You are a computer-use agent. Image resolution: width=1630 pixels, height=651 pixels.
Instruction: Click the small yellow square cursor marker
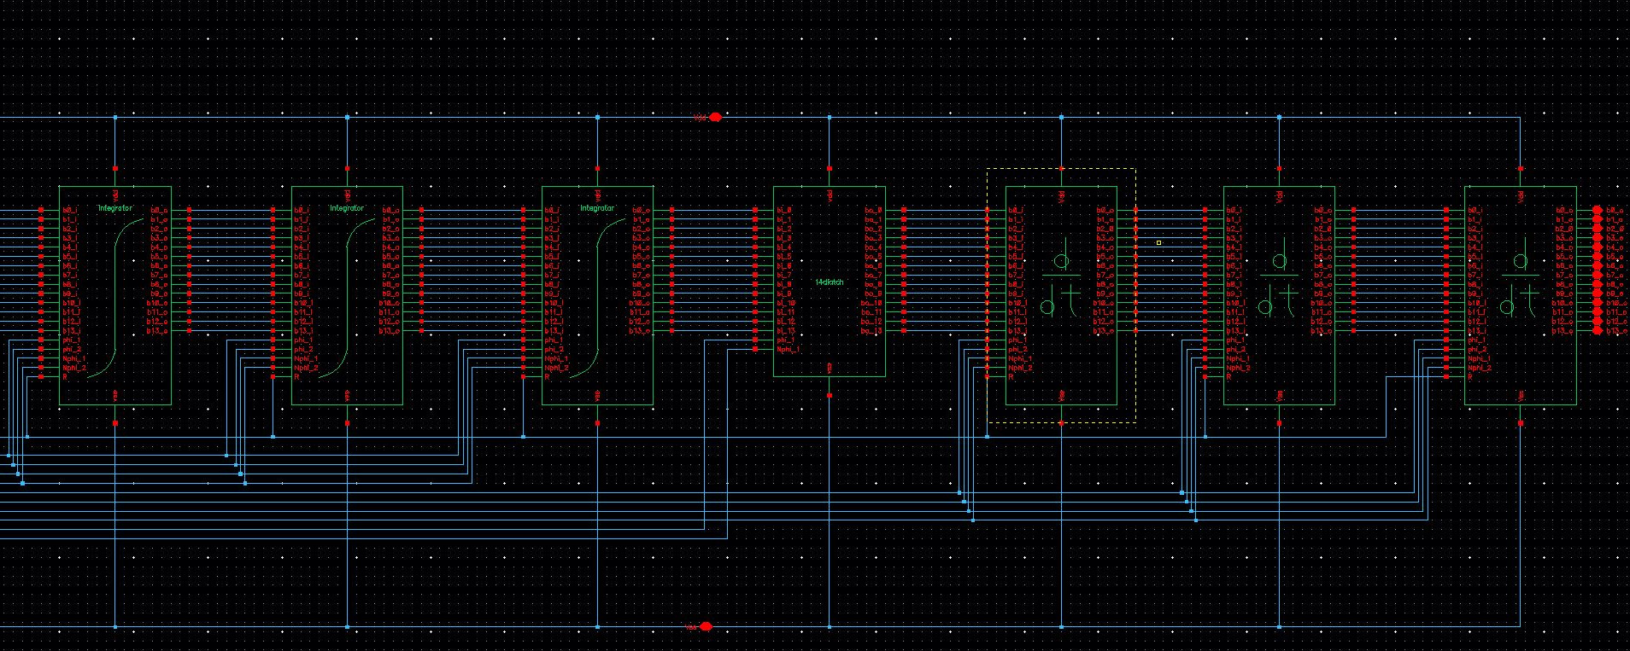(1158, 243)
